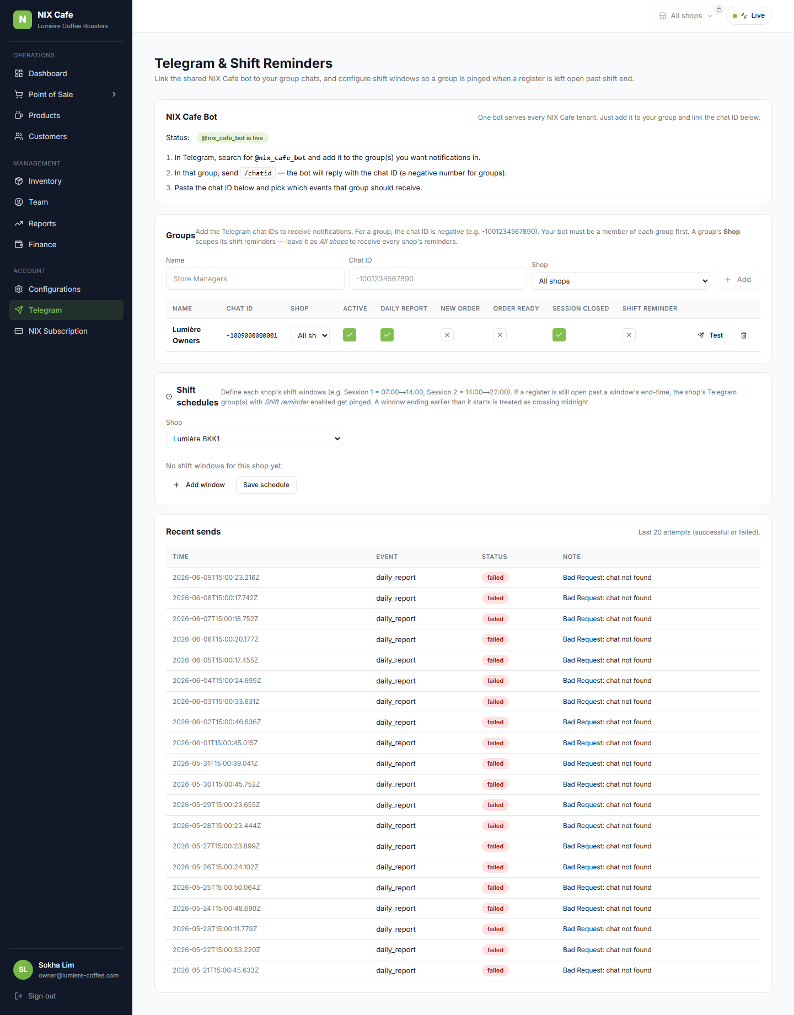Open Inventory in the sidebar
794x1015 pixels.
tap(66, 181)
